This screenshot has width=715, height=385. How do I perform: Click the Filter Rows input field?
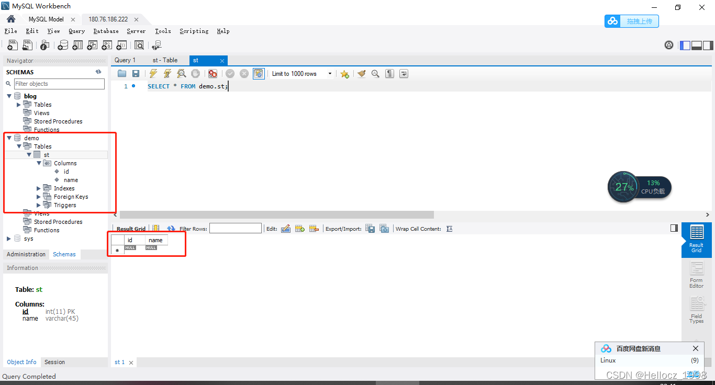(x=236, y=228)
